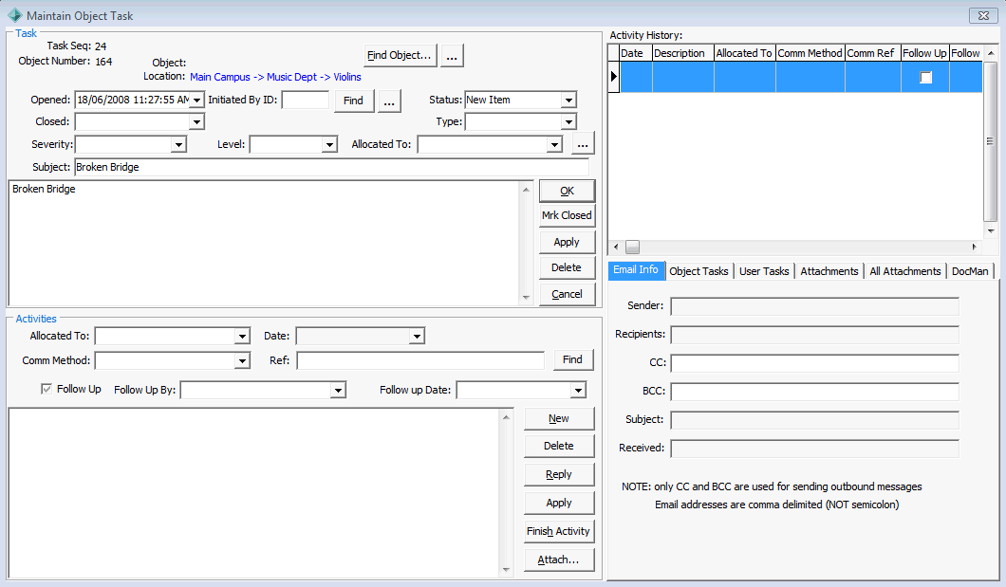Click the OK button
Screen dimensions: 1006x587
click(568, 191)
